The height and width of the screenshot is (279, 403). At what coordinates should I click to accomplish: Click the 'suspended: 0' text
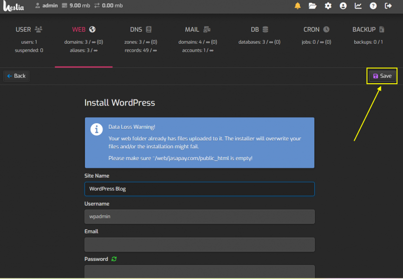[29, 50]
